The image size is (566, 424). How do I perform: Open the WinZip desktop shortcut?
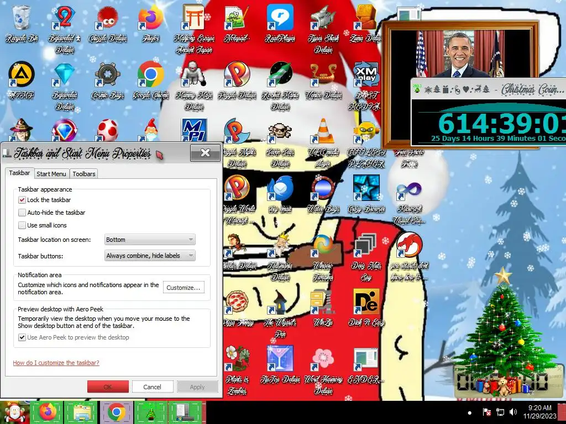tap(323, 309)
